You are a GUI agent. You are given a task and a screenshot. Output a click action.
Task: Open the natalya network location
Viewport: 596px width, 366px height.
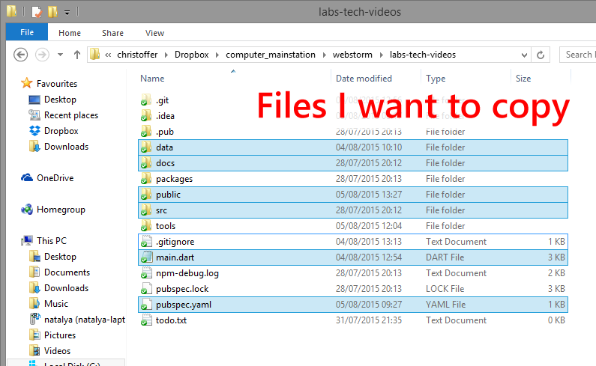(x=85, y=320)
